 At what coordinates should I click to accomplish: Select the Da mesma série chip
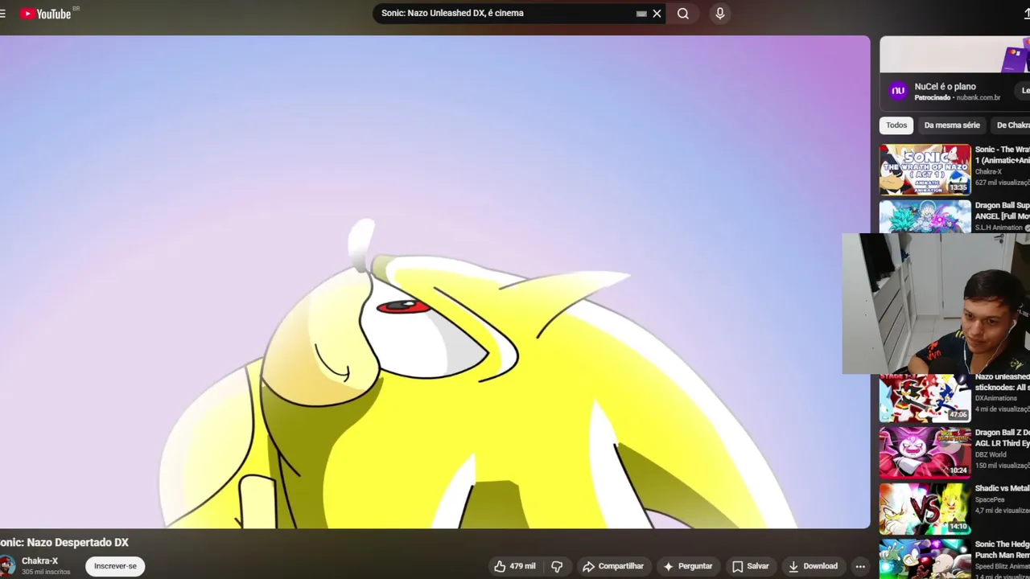click(952, 125)
